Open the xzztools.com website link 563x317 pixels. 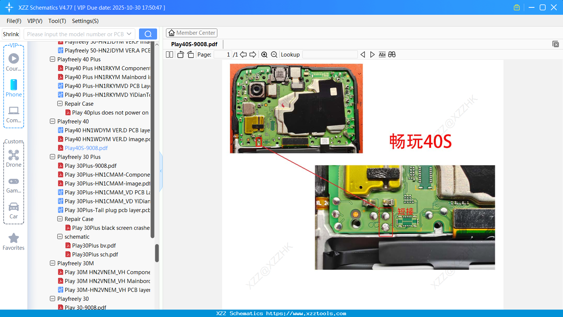tap(306, 313)
